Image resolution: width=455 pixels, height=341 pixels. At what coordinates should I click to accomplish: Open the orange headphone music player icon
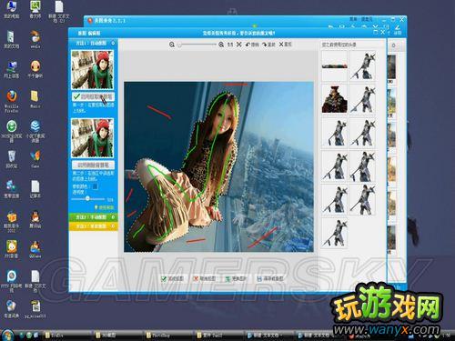coord(35,69)
